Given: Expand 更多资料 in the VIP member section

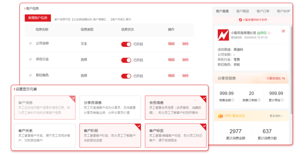Looking at the screenshot, I should point(276,116).
